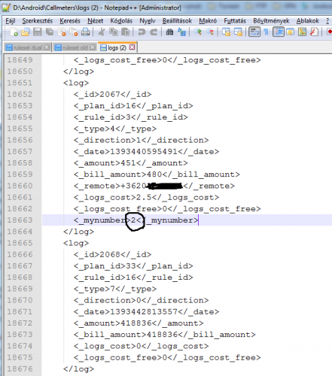Click the <_type>7</_type> line
The image size is (332, 376).
(x=115, y=289)
